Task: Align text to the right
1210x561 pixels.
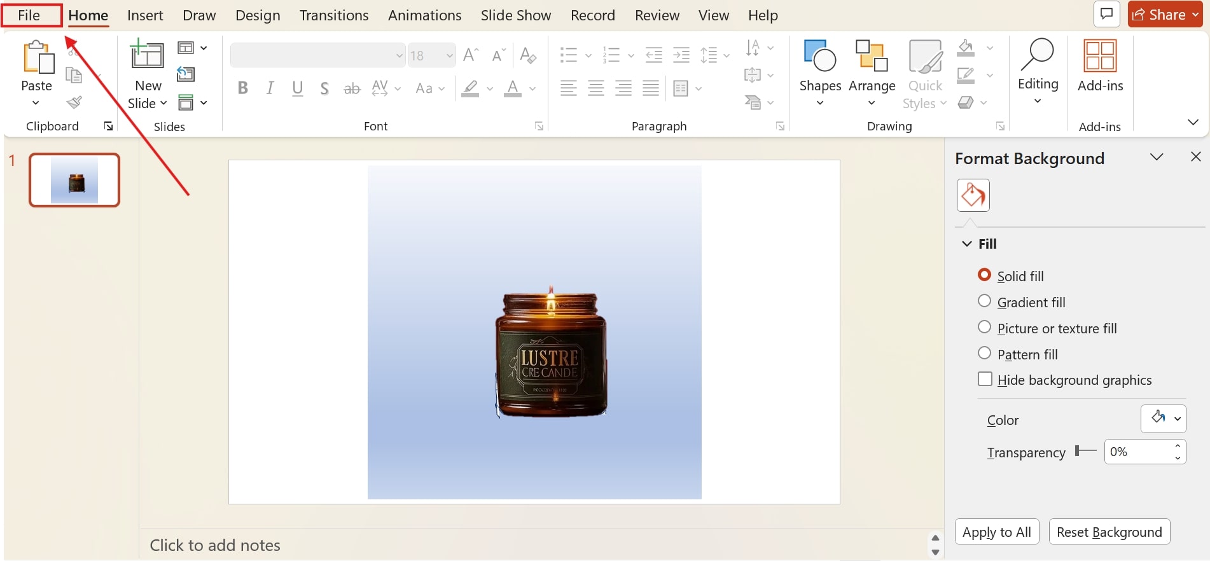Action: (x=623, y=88)
